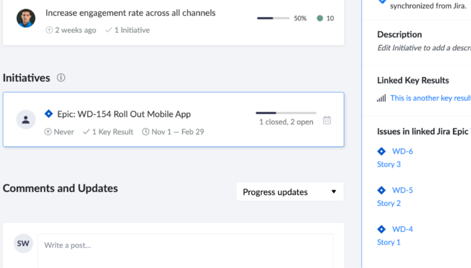
Task: Click the Jira icon next to WD-6
Action: coord(382,151)
